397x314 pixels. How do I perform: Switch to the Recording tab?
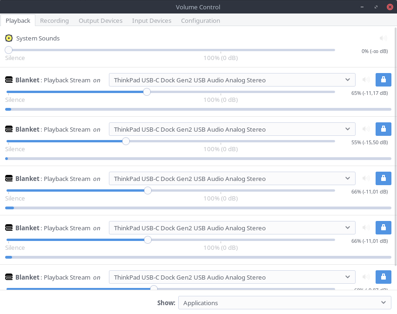coord(54,20)
